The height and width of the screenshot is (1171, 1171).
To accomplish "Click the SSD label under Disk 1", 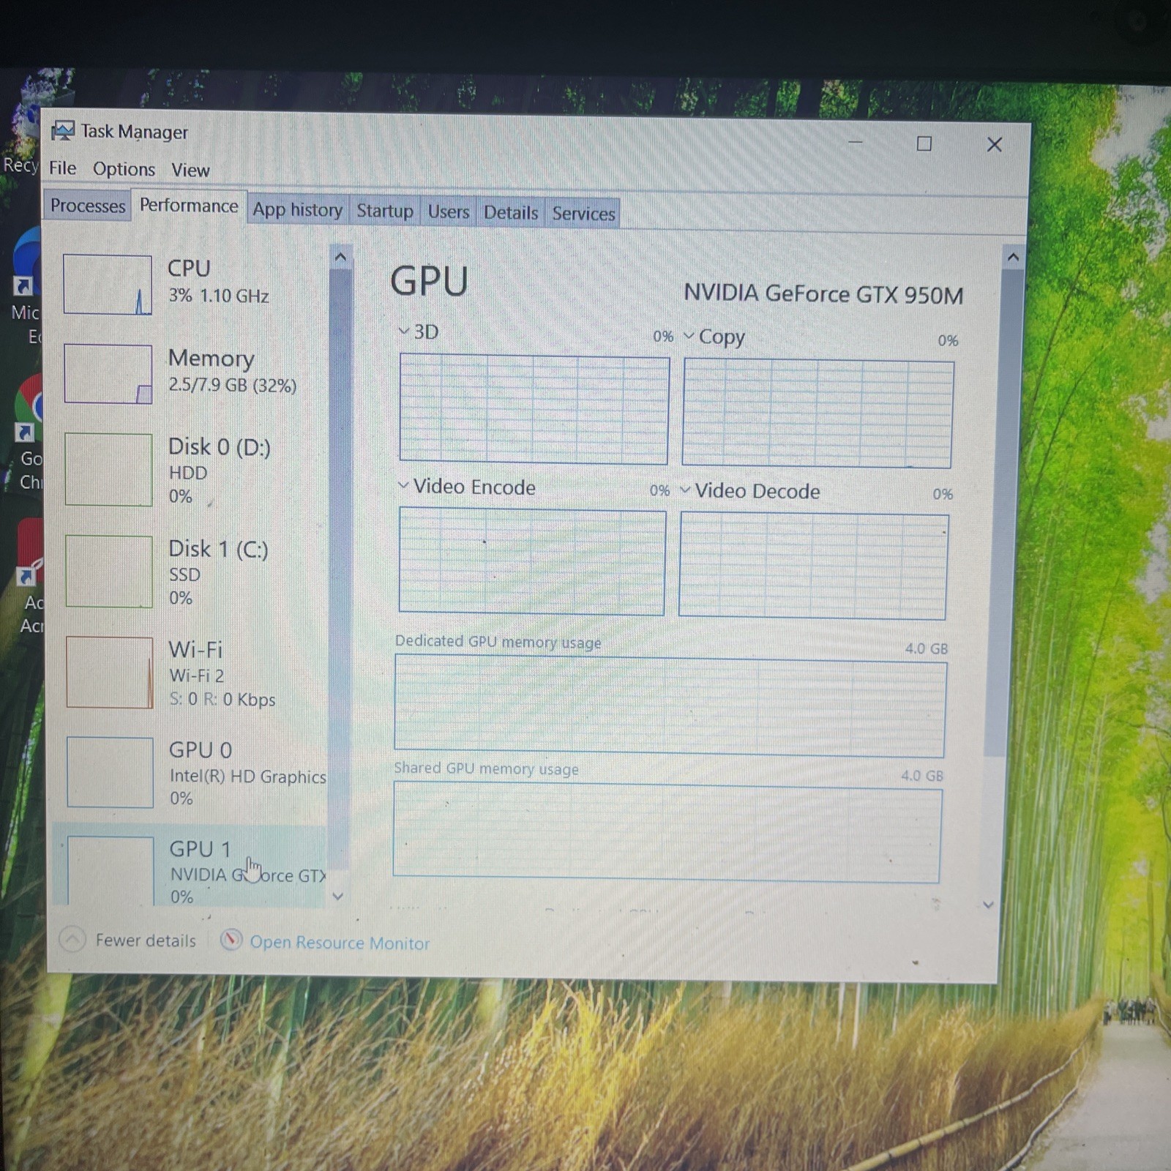I will tap(184, 575).
